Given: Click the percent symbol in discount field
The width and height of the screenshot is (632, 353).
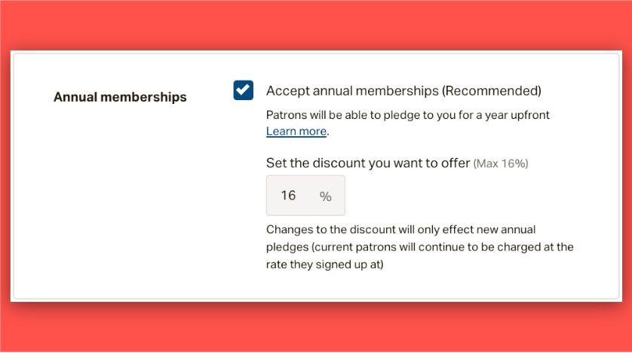Looking at the screenshot, I should coord(325,196).
